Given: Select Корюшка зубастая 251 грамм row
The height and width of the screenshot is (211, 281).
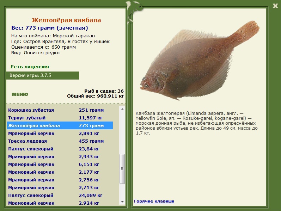Looking at the screenshot, I should [60, 110].
